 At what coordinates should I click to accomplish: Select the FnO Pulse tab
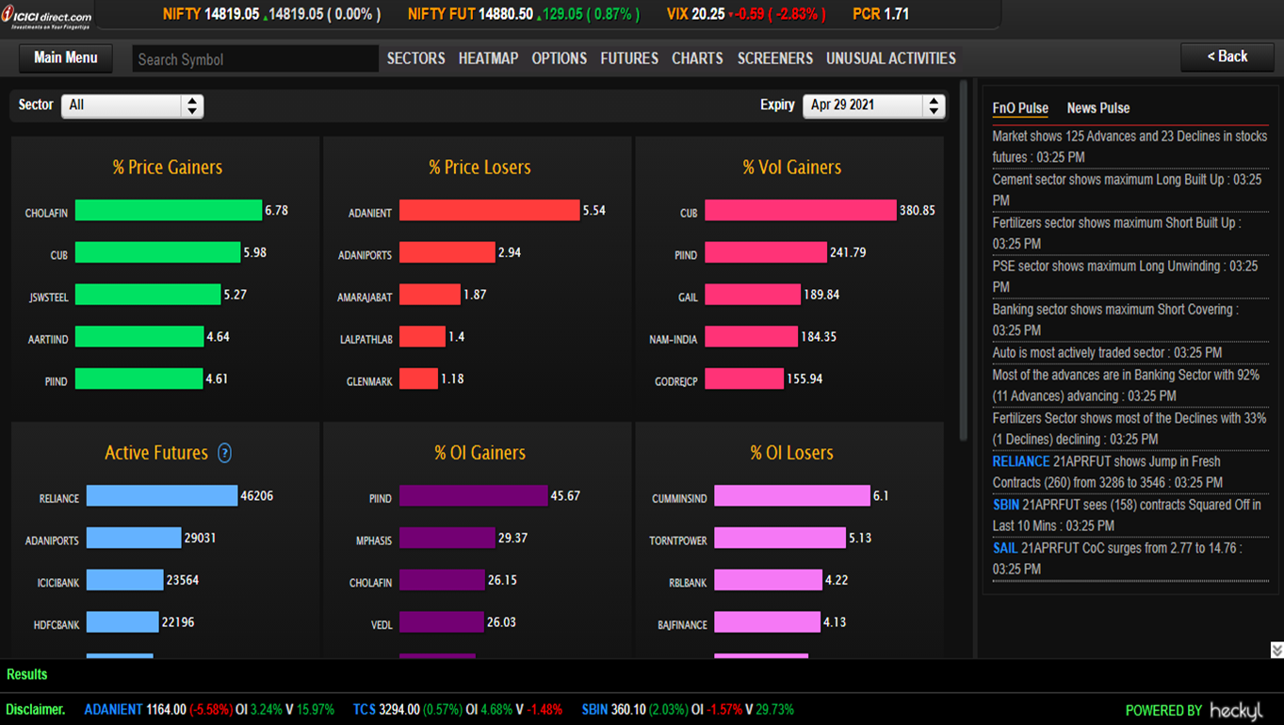click(1020, 108)
